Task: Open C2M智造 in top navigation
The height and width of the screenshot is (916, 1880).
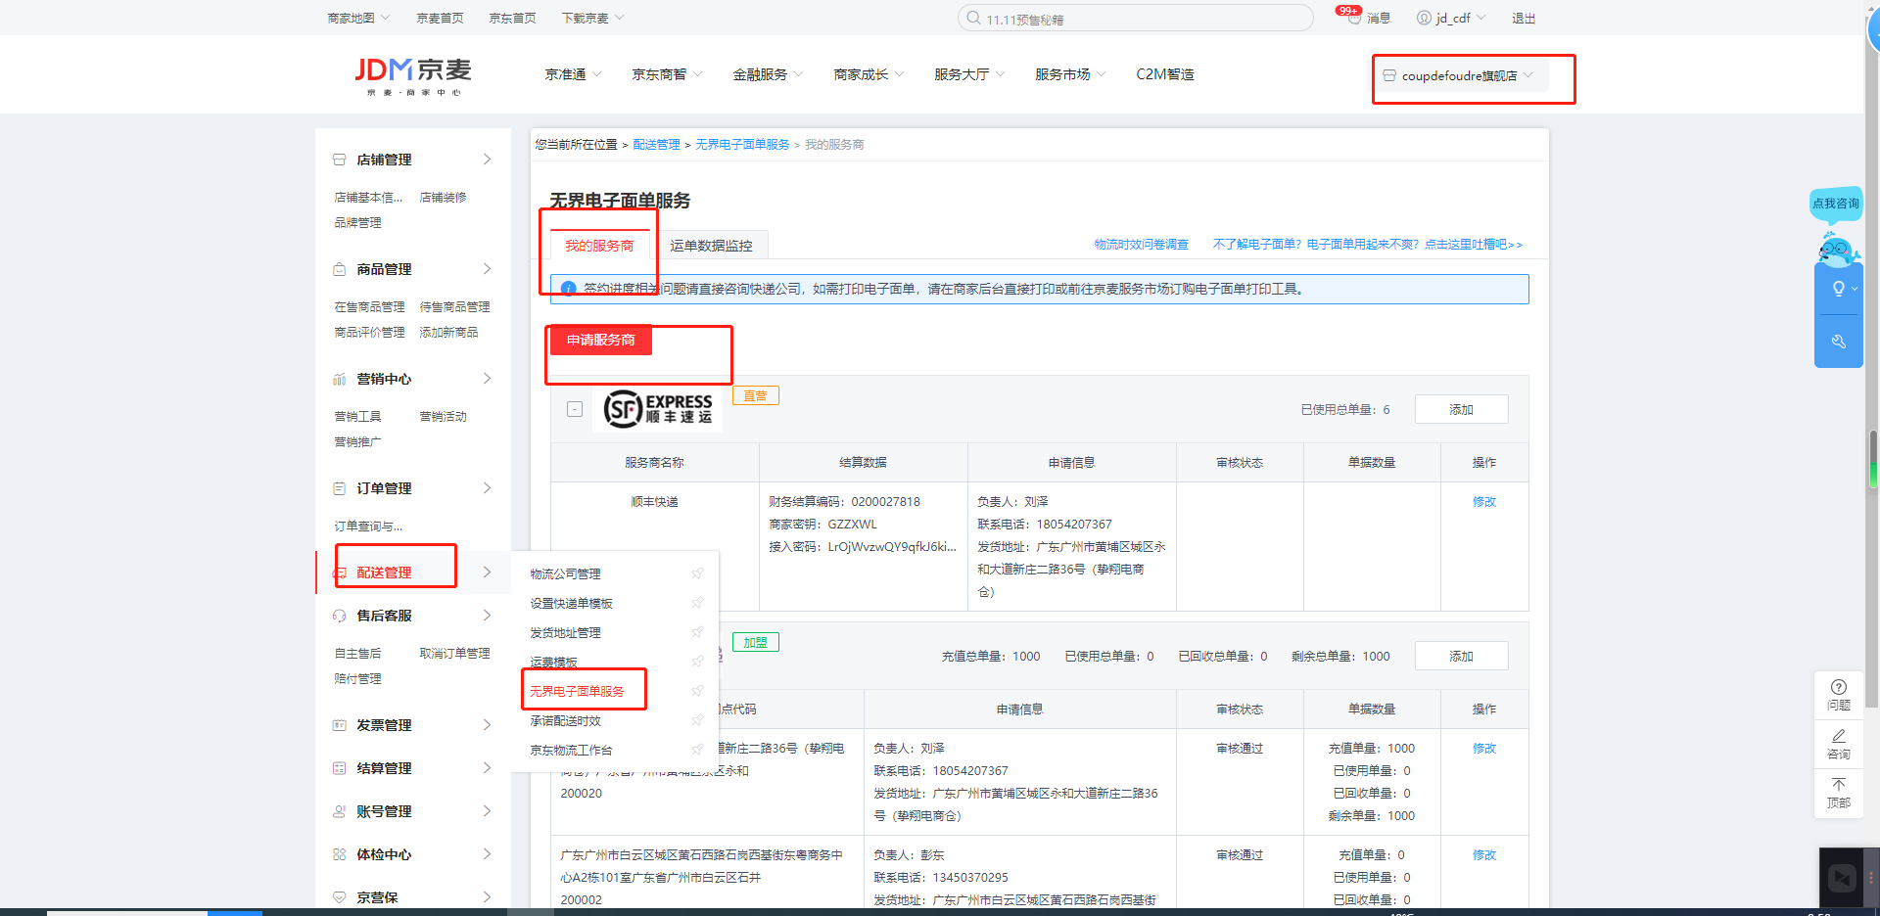Action: click(1165, 74)
